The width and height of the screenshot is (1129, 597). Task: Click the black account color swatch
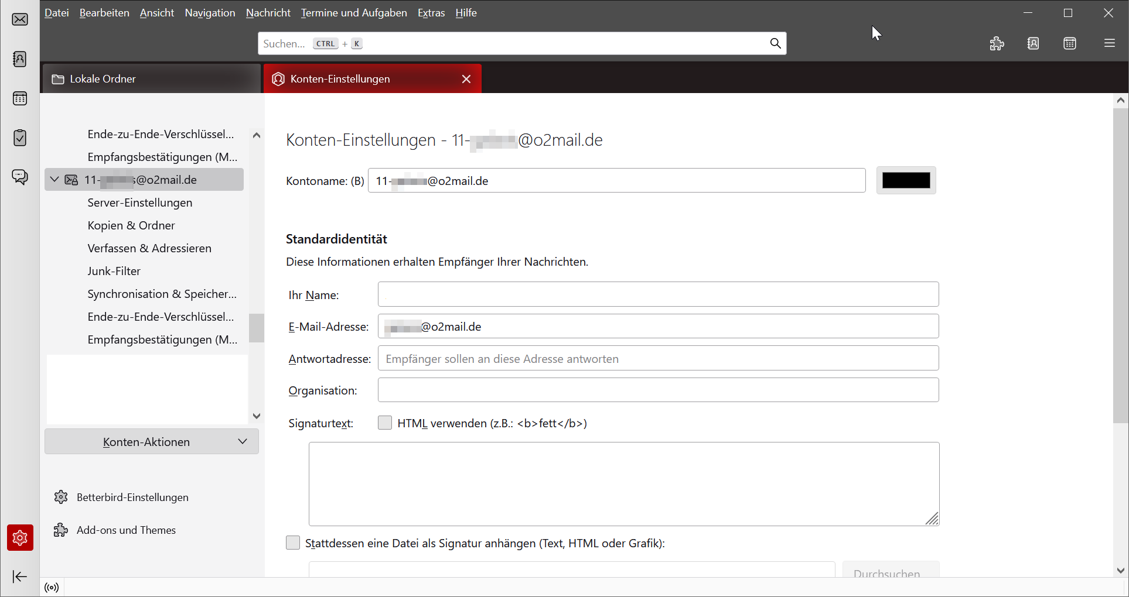(x=906, y=180)
